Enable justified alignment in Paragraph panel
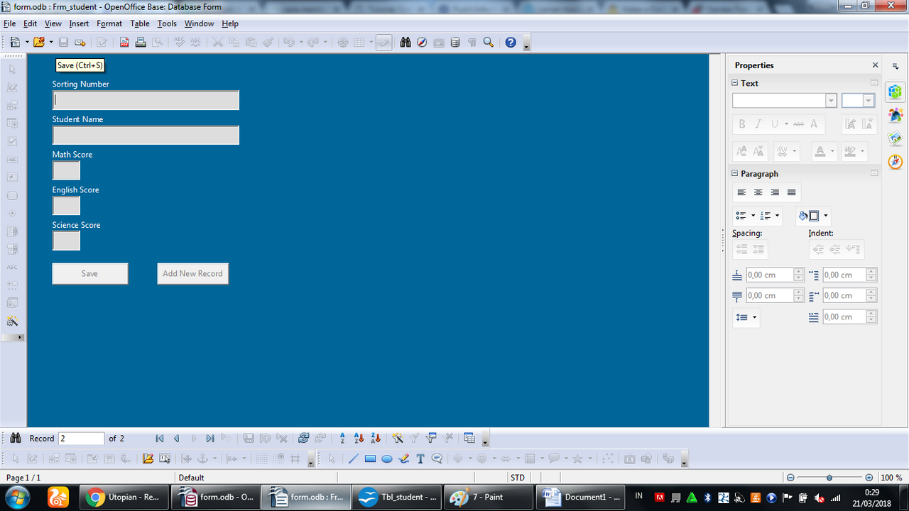909x511 pixels. [790, 192]
